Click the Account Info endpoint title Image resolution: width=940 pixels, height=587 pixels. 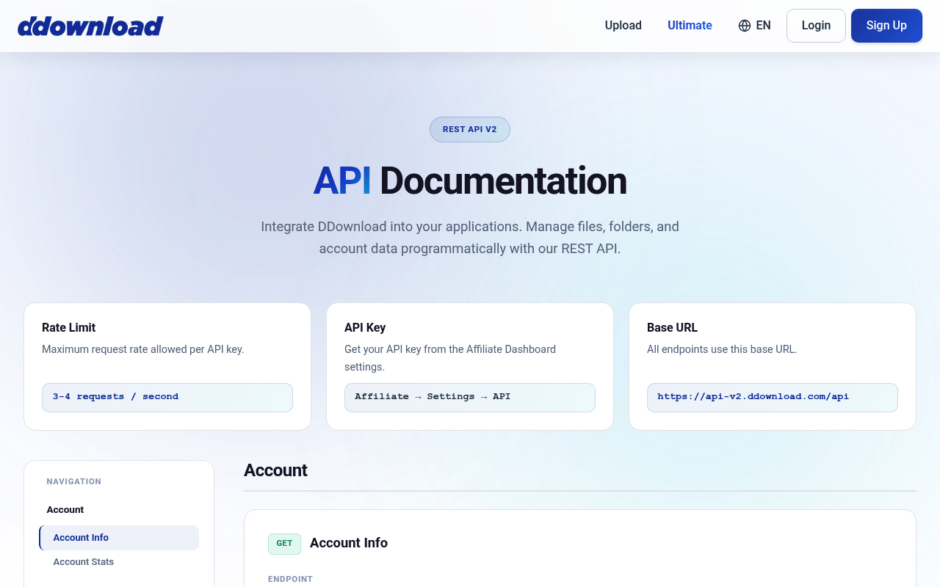click(349, 543)
